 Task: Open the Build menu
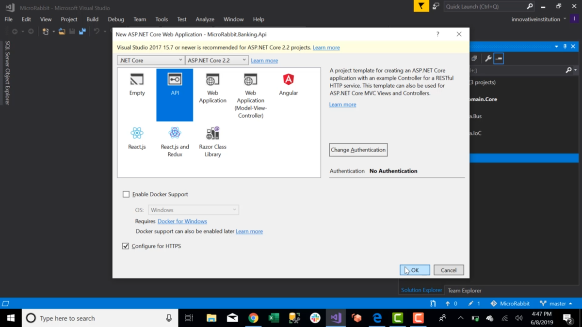pyautogui.click(x=92, y=19)
